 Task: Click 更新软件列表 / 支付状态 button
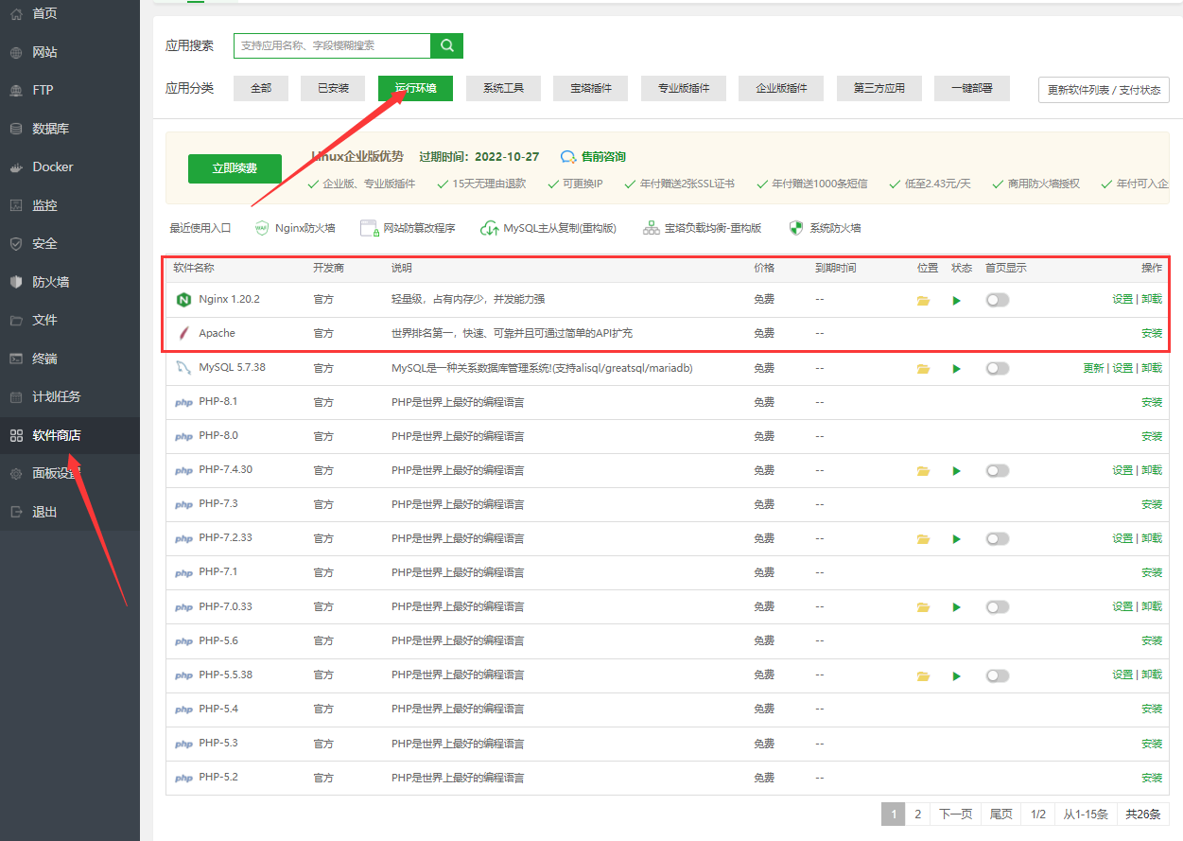point(1104,90)
